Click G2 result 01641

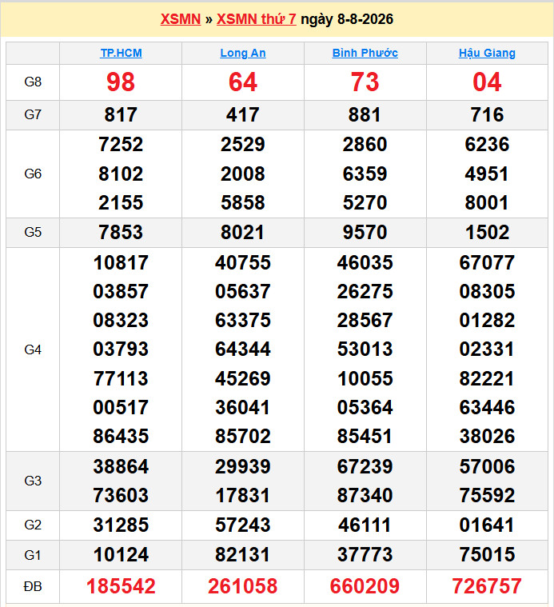pos(487,525)
